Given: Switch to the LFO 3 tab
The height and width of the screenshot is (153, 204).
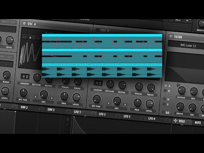Looking at the screenshot, I should 127,116.
